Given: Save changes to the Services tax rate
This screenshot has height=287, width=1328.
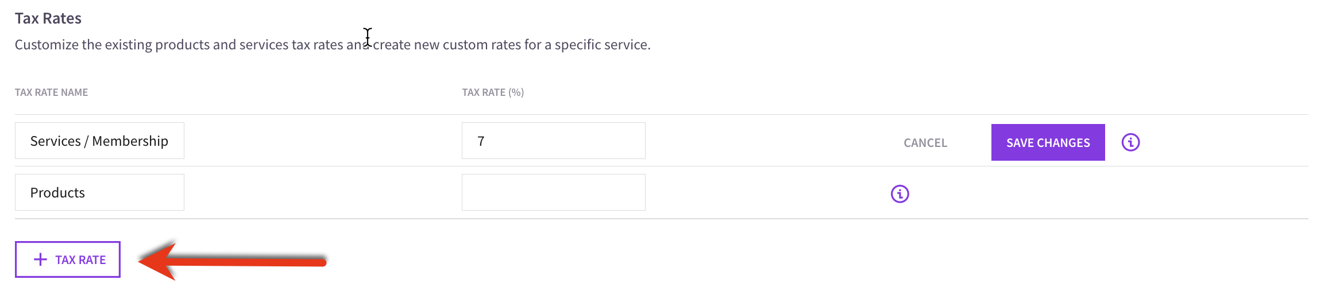Looking at the screenshot, I should [x=1048, y=142].
